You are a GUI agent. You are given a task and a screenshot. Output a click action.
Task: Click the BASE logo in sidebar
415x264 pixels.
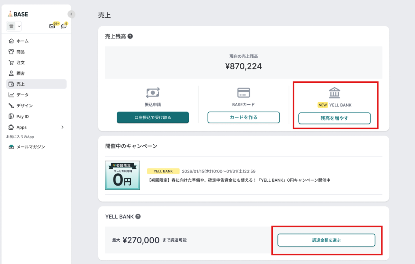point(18,14)
